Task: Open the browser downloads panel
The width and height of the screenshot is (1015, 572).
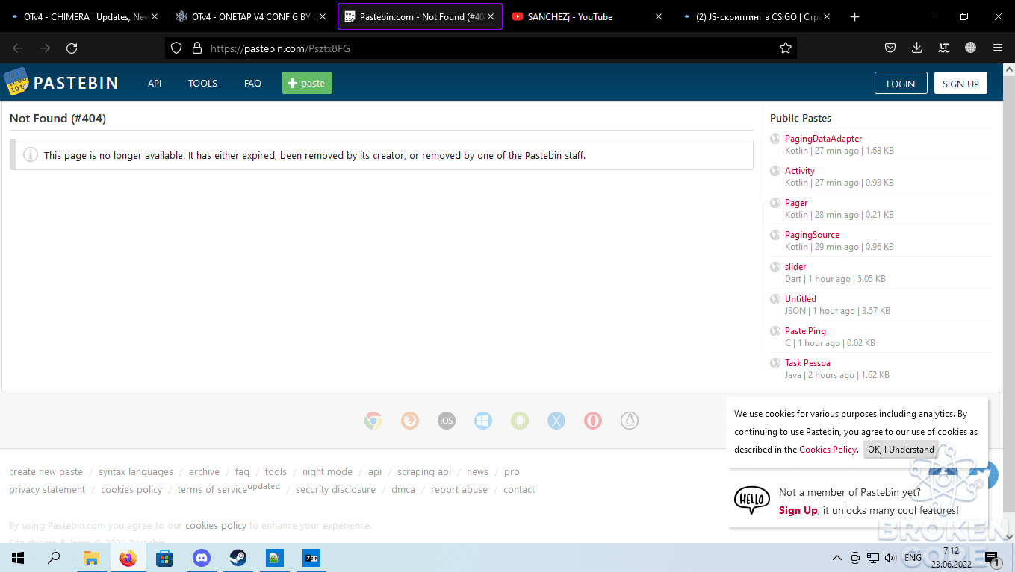Action: click(917, 48)
